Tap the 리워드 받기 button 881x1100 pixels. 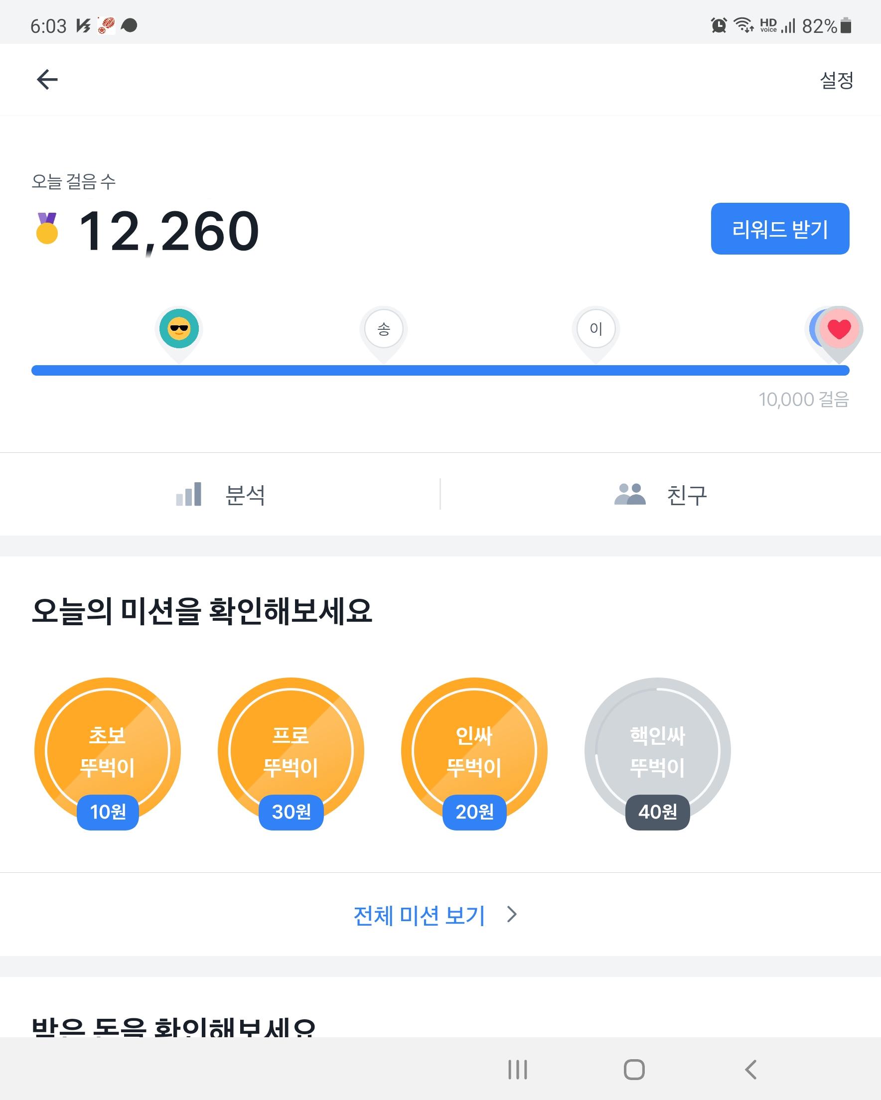[779, 229]
